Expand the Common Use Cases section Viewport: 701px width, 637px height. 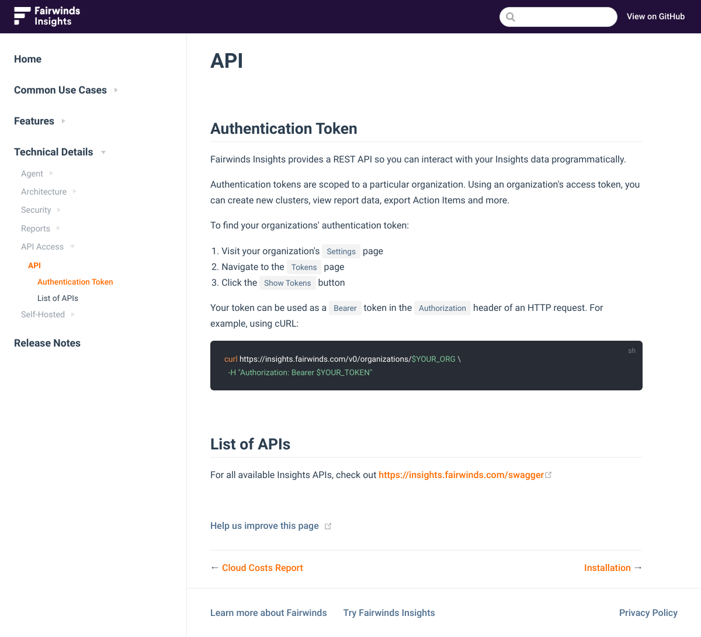tap(116, 90)
